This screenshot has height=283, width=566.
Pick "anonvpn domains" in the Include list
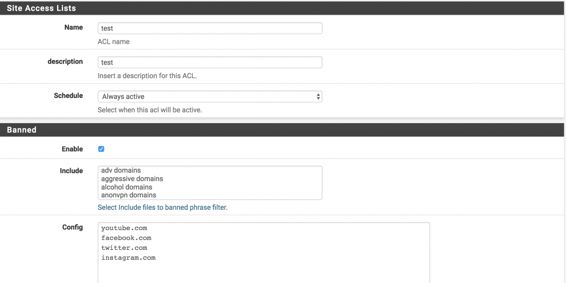tap(128, 195)
